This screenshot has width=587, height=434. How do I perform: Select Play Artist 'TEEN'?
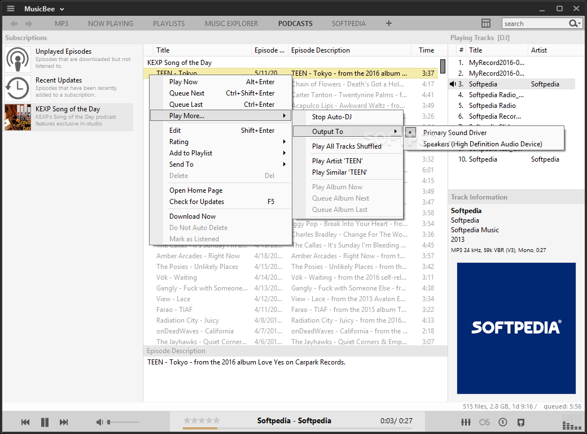pos(348,161)
